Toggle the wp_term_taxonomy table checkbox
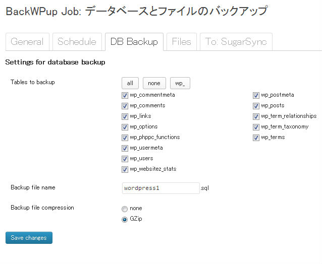Viewport: 322px width, 264px height. coord(256,127)
